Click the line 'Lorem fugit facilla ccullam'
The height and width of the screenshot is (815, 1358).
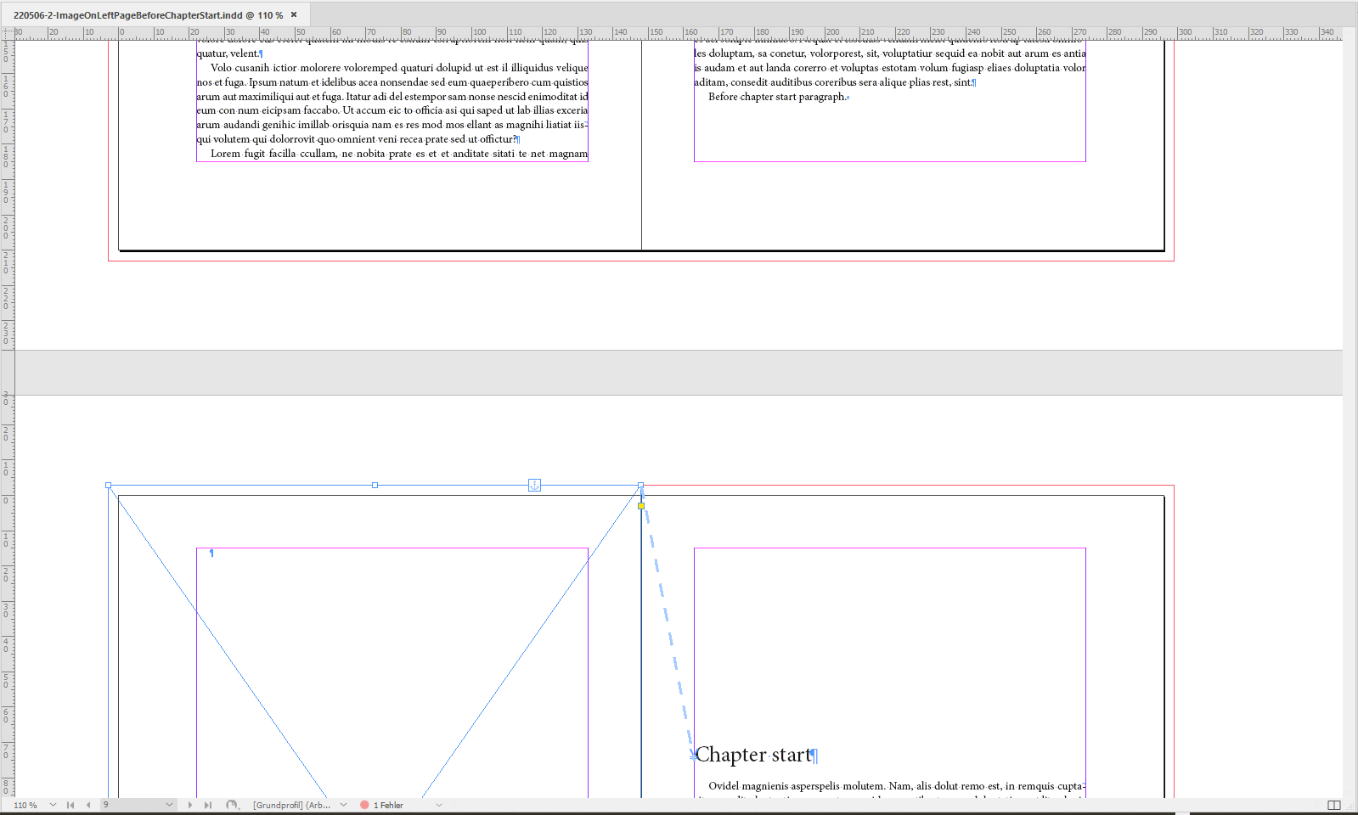coord(399,154)
